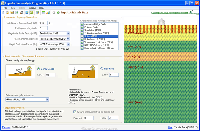Select the seismic data map icon
200x131 pixels.
[x=32, y=12]
